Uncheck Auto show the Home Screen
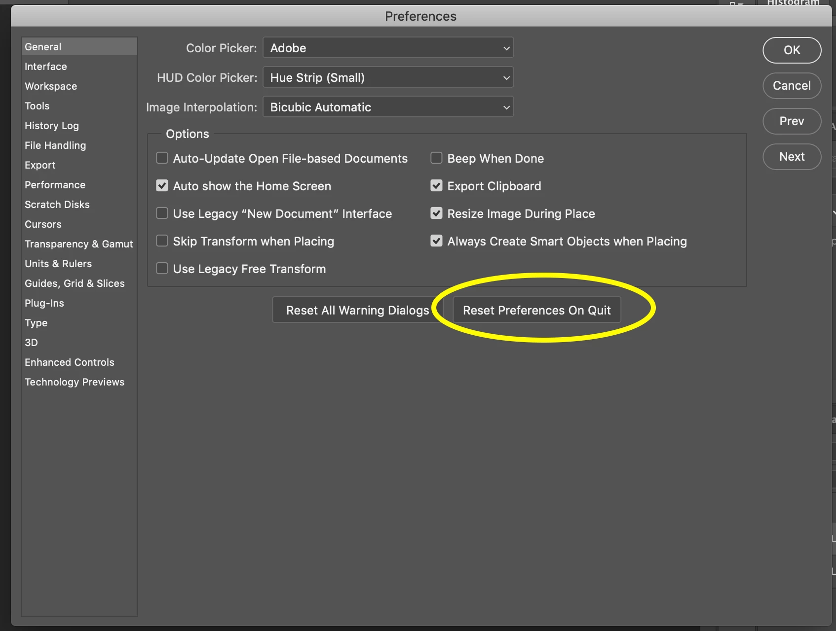 [162, 185]
